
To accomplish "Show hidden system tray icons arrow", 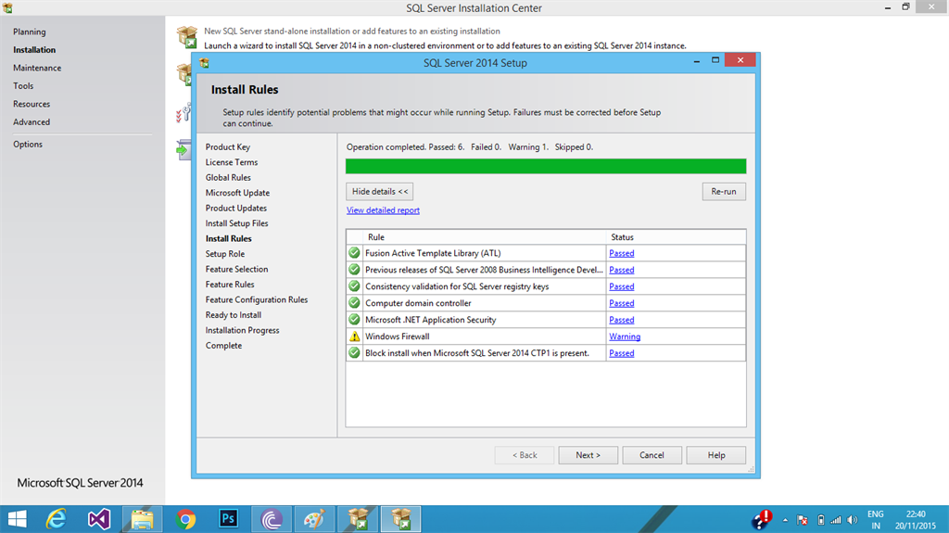I will coord(785,520).
